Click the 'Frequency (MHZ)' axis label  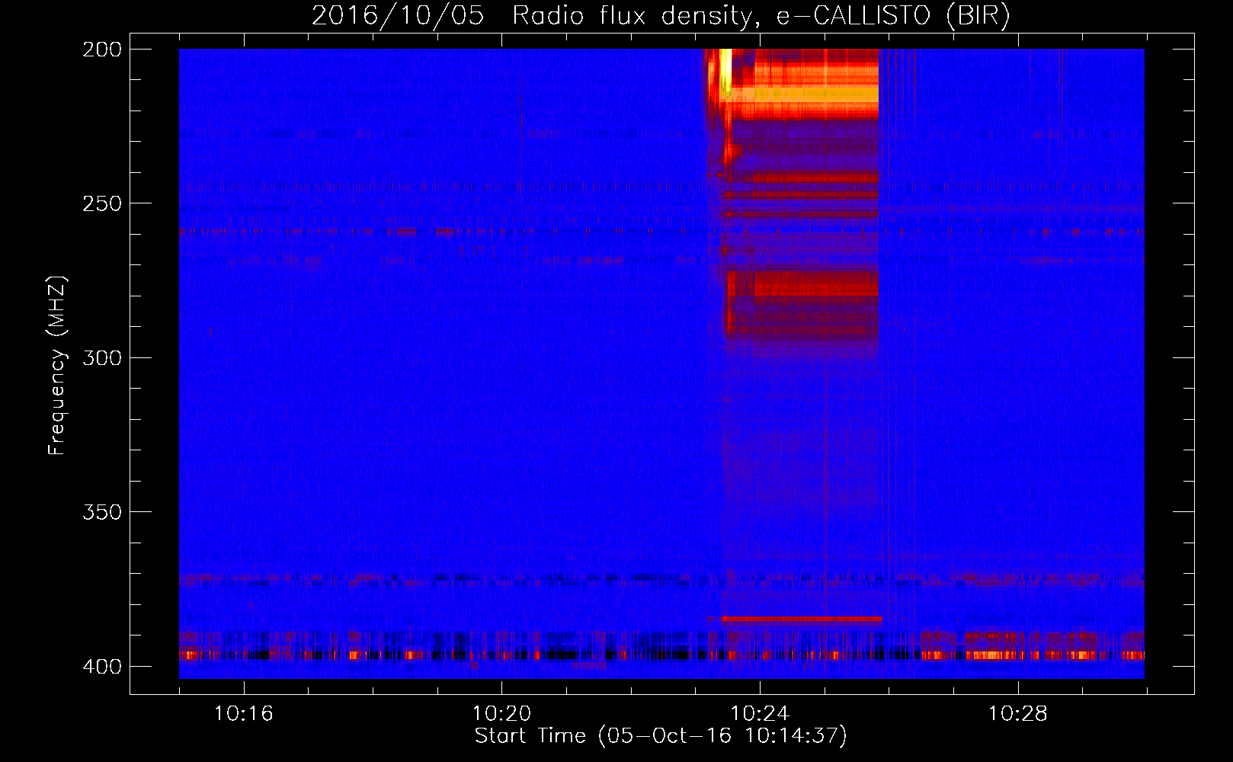[x=57, y=365]
